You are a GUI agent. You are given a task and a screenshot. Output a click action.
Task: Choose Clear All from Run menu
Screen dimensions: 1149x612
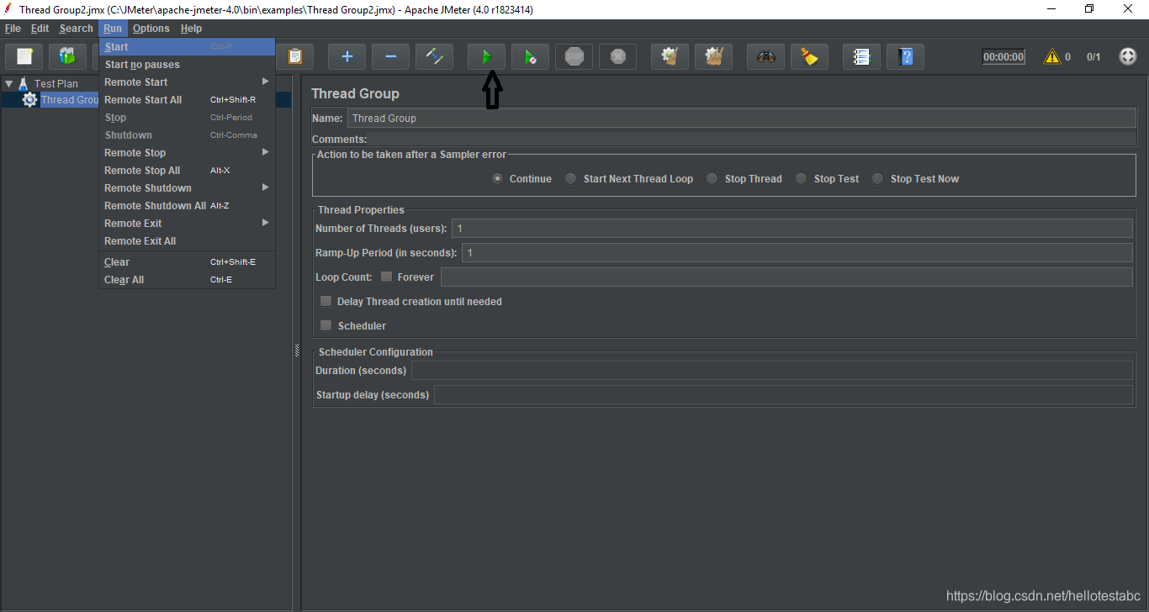pos(187,280)
